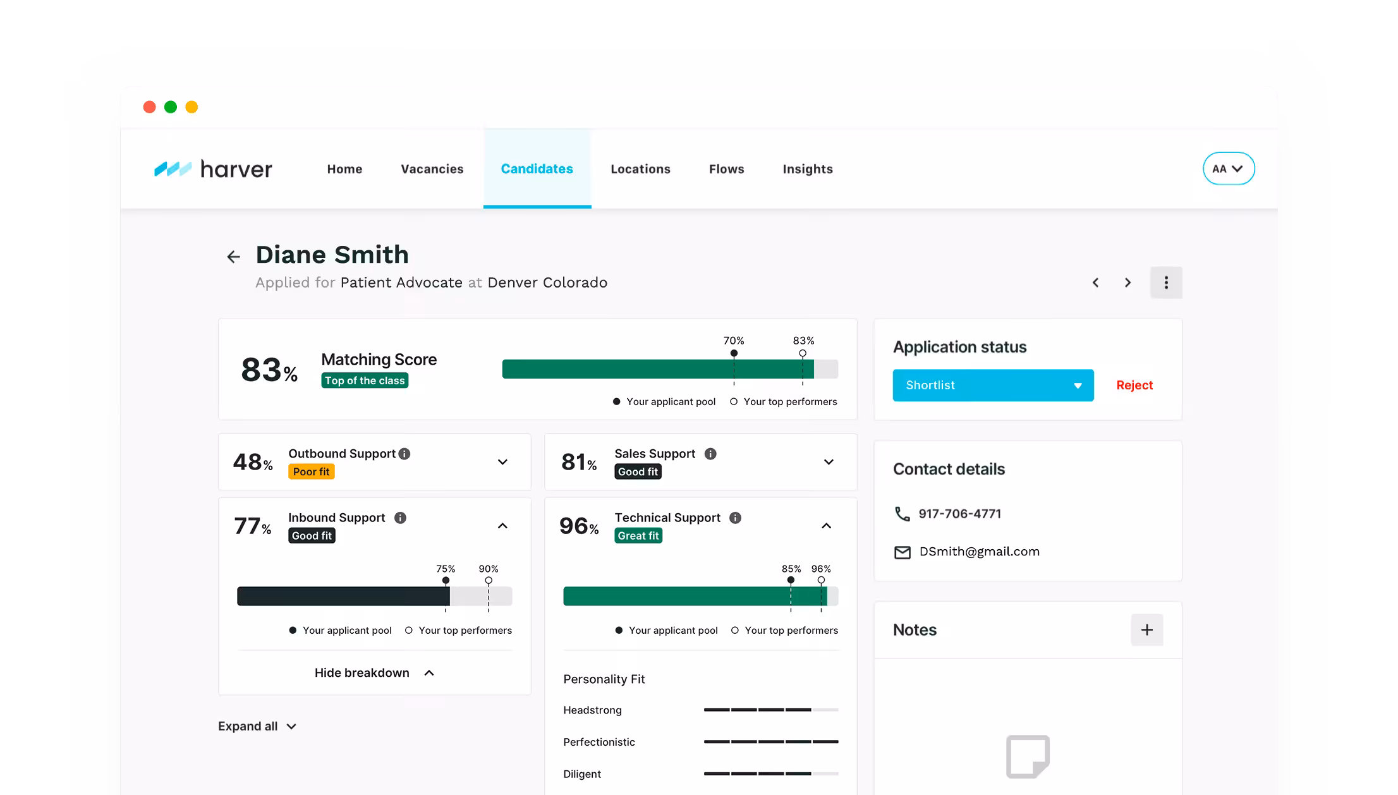Click the Personality Fit heading
The width and height of the screenshot is (1398, 795).
click(604, 679)
